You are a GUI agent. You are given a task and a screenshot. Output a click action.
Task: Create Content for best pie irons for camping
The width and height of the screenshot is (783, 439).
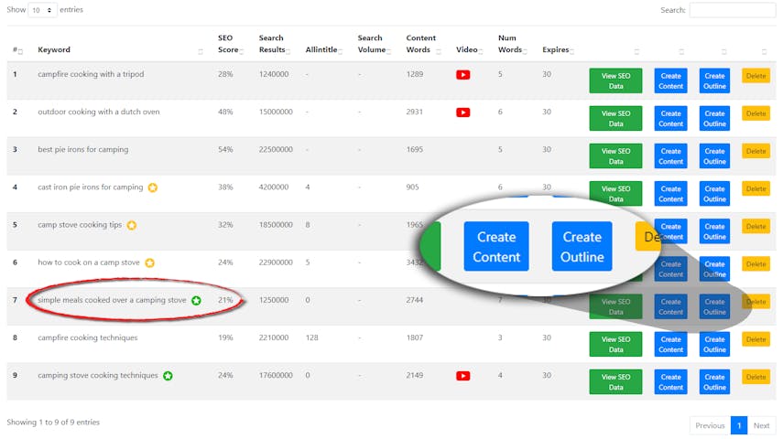pos(670,155)
